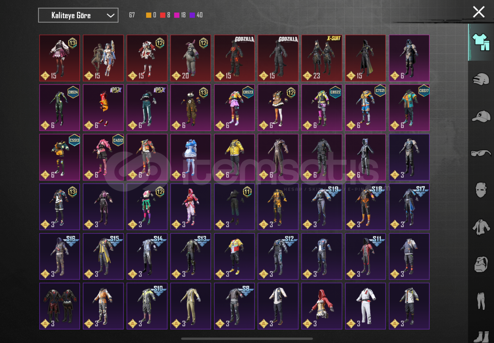The height and width of the screenshot is (343, 494).
Task: Select the C8S22 neon outfit
Action: (x=322, y=107)
